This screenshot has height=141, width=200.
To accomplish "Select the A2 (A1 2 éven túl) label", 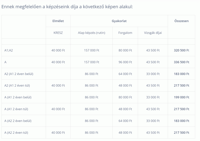I will pos(17,85).
